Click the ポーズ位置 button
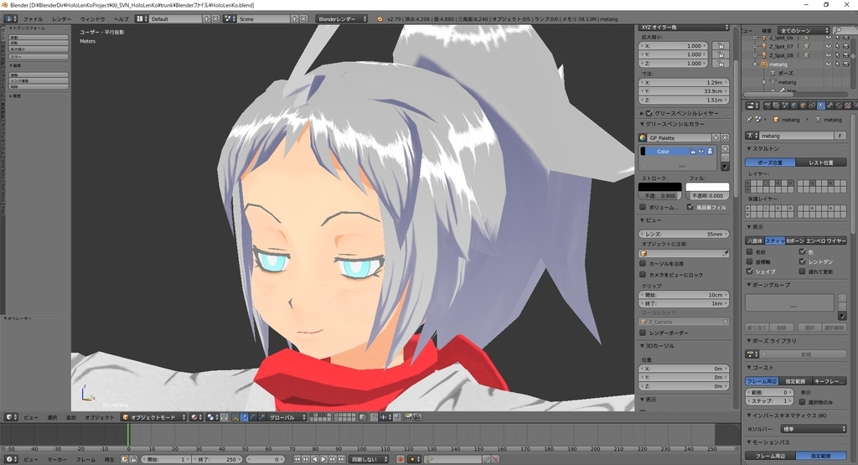Image resolution: width=858 pixels, height=465 pixels. click(x=770, y=163)
